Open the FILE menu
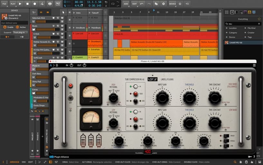The image size is (263, 165). coord(4,4)
